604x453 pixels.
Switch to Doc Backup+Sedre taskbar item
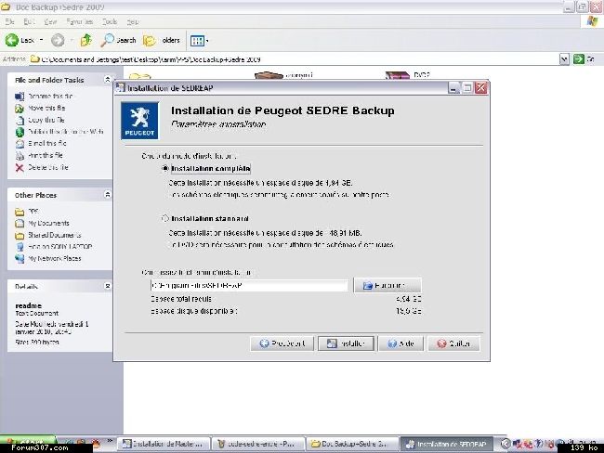coord(353,444)
